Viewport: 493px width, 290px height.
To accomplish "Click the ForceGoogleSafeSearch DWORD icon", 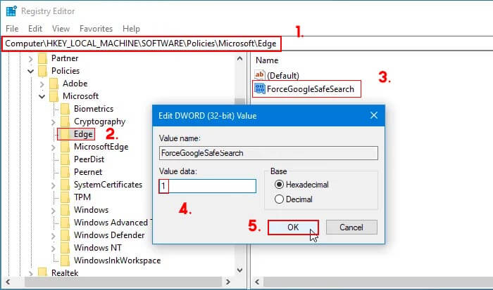I will click(x=260, y=88).
